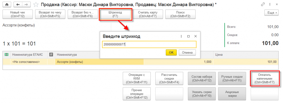Click inside the barcode input field
The height and width of the screenshot is (103, 283).
149,44
